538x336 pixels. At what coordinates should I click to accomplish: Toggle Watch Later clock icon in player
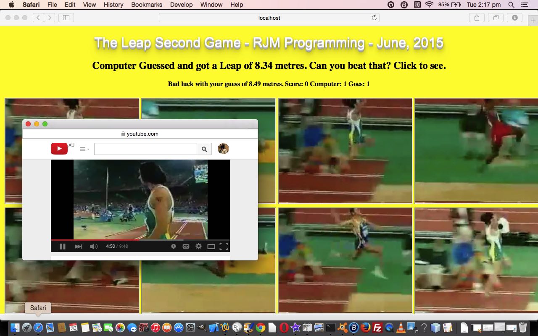(x=173, y=246)
